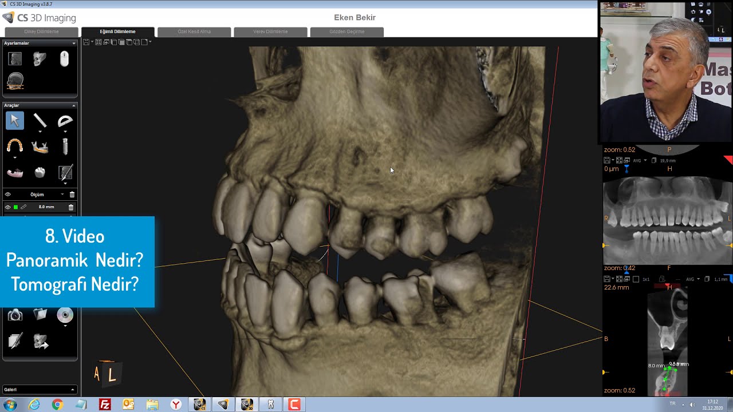Viewport: 733px width, 412px height.
Task: Switch to Özel Kesit Alma tab
Action: point(194,31)
